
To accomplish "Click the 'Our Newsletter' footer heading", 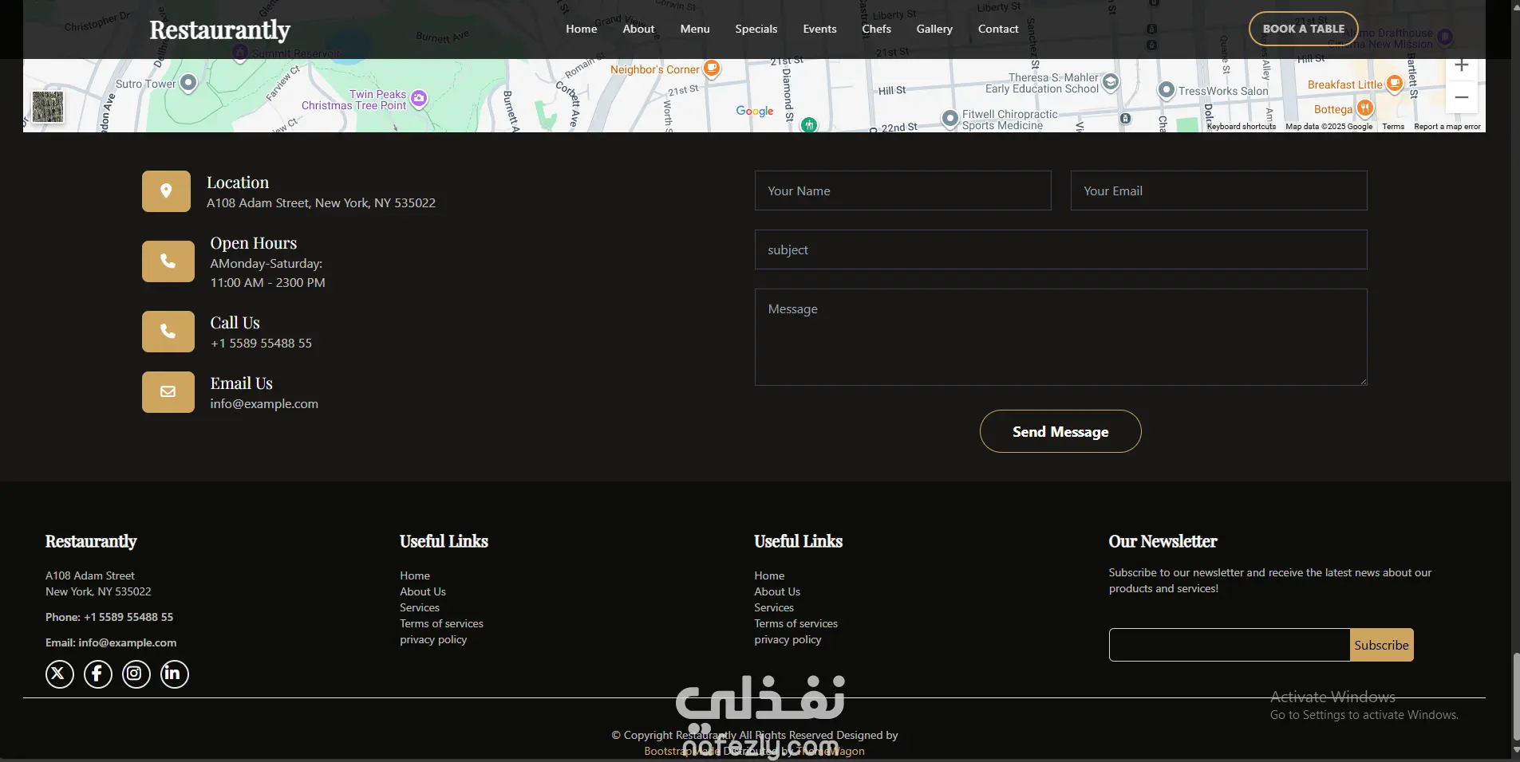I will pos(1163,541).
